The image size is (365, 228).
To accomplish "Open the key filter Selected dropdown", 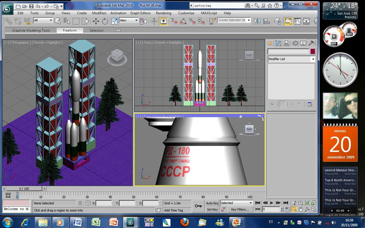I will (x=237, y=203).
